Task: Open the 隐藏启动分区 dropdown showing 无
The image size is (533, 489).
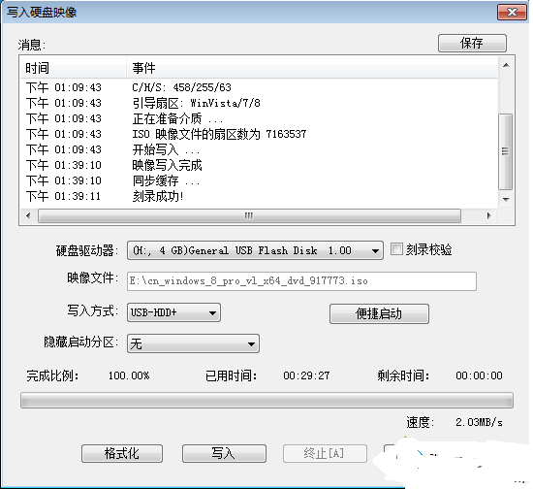Action: click(193, 343)
